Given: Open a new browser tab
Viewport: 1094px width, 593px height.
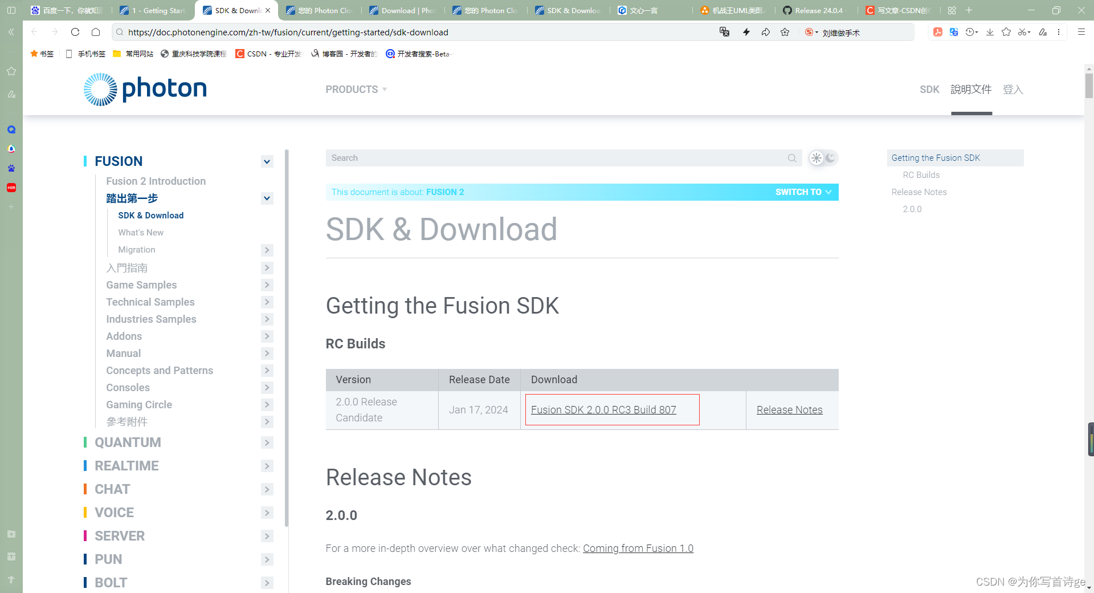Looking at the screenshot, I should (x=969, y=10).
